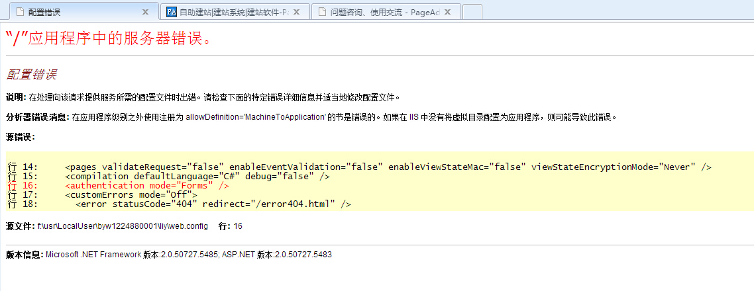Close the 问题咨询、使用交流 tab
The width and height of the screenshot is (754, 291).
coord(448,12)
